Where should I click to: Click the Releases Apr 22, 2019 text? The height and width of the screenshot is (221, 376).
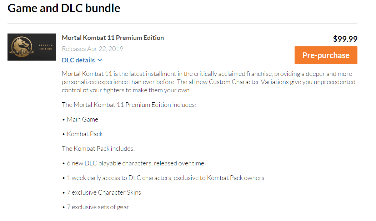pos(92,49)
